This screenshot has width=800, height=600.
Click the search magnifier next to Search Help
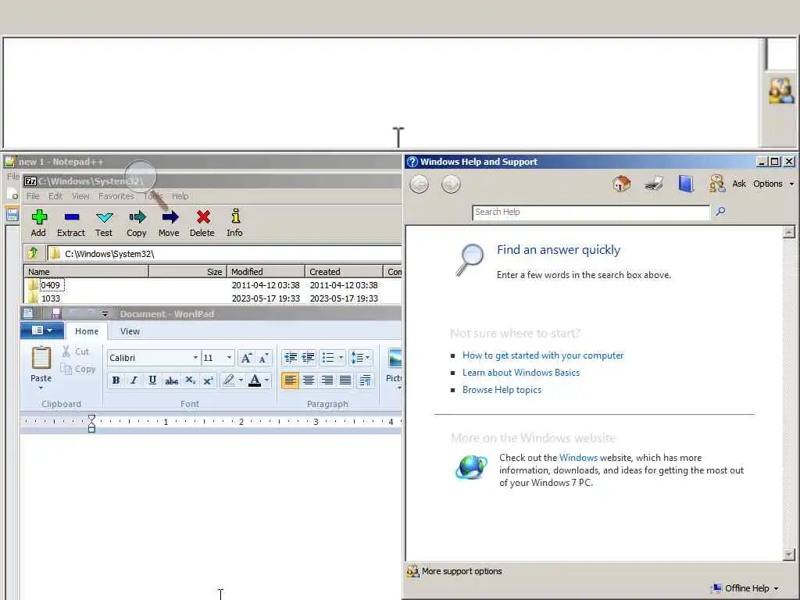pyautogui.click(x=720, y=211)
